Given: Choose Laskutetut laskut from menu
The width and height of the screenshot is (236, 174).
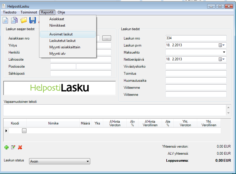Looking at the screenshot, I should 68,41.
